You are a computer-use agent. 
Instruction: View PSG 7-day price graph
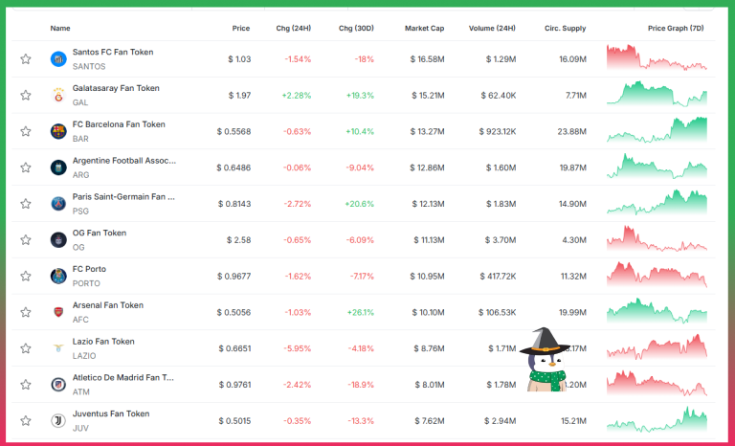point(657,202)
